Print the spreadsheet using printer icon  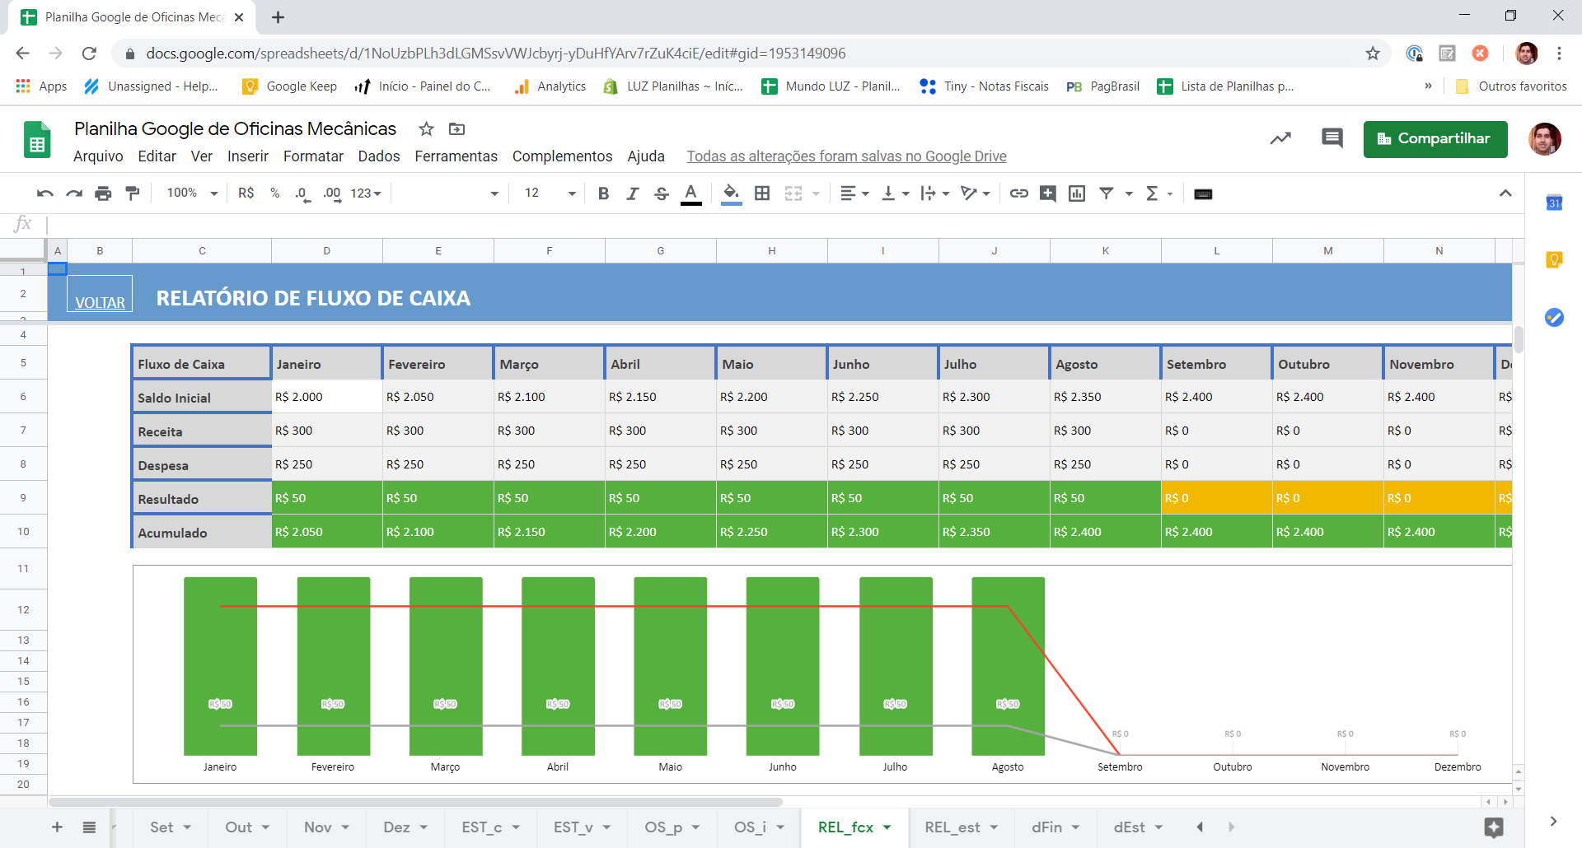click(103, 193)
